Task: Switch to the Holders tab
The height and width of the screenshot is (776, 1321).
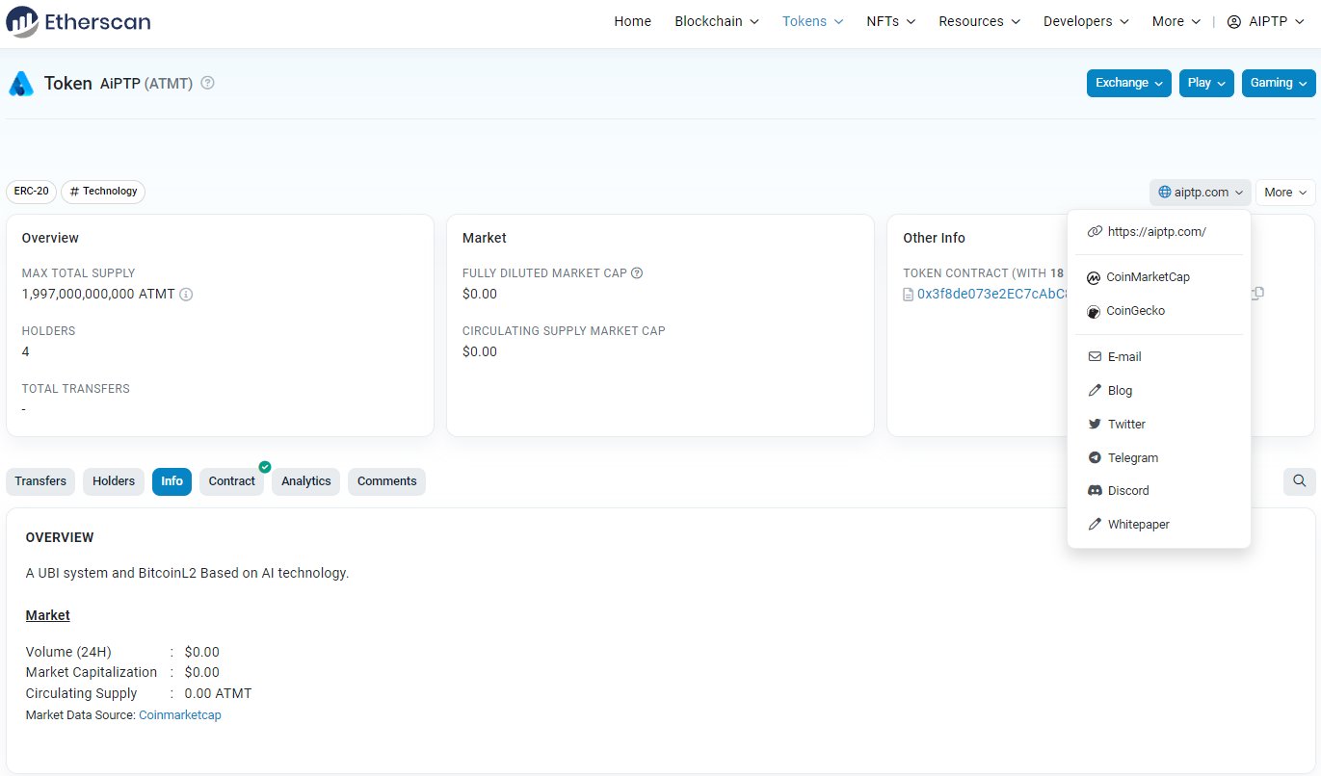Action: (113, 481)
